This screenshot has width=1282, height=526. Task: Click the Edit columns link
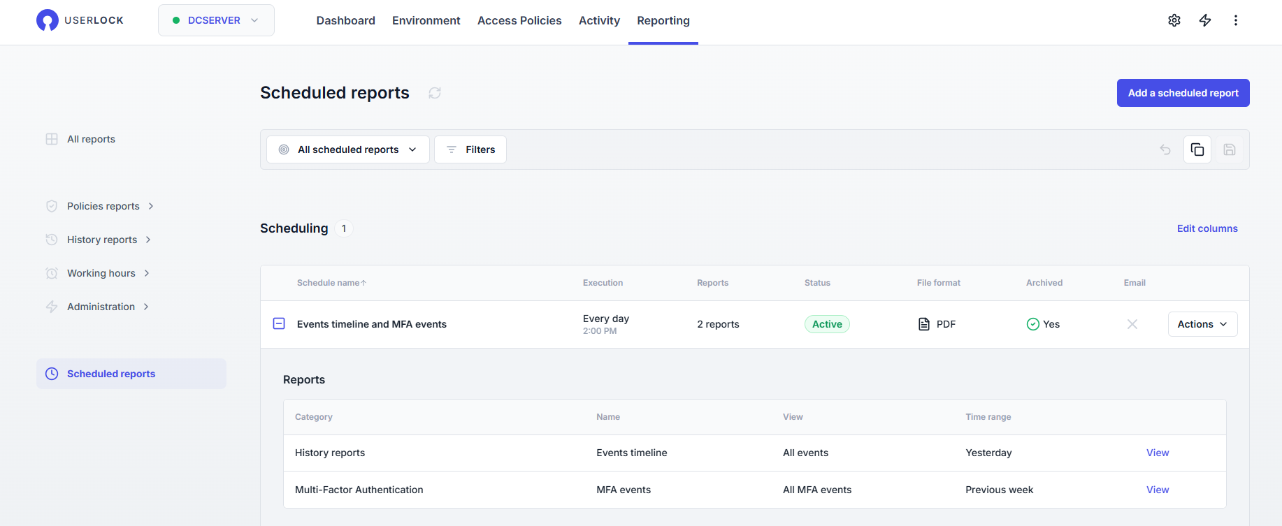(1207, 228)
